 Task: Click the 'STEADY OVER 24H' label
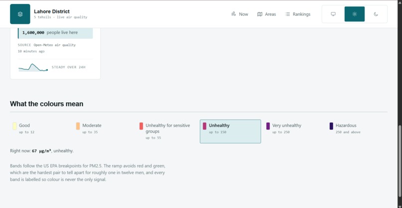[68, 67]
